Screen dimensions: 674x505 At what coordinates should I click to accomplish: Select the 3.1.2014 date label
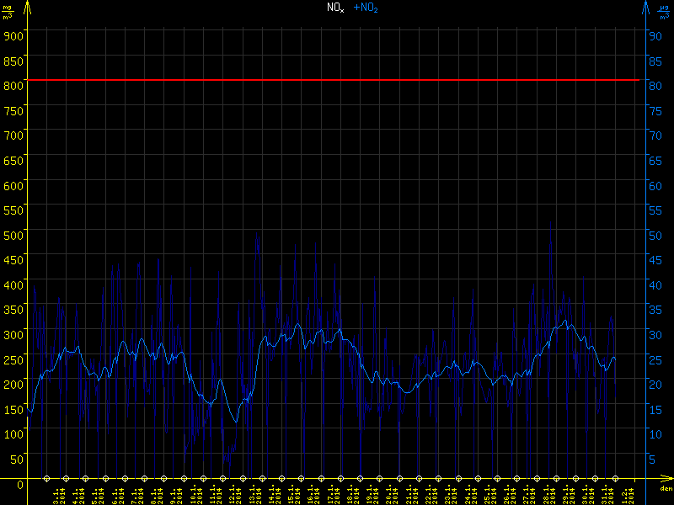tap(56, 493)
